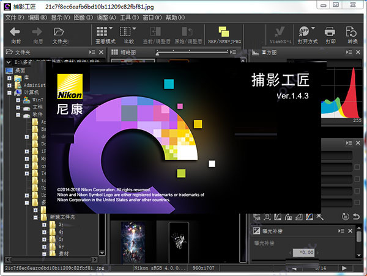Open the 图像(I) menu
Screen dimensions: 367x276
point(83,18)
